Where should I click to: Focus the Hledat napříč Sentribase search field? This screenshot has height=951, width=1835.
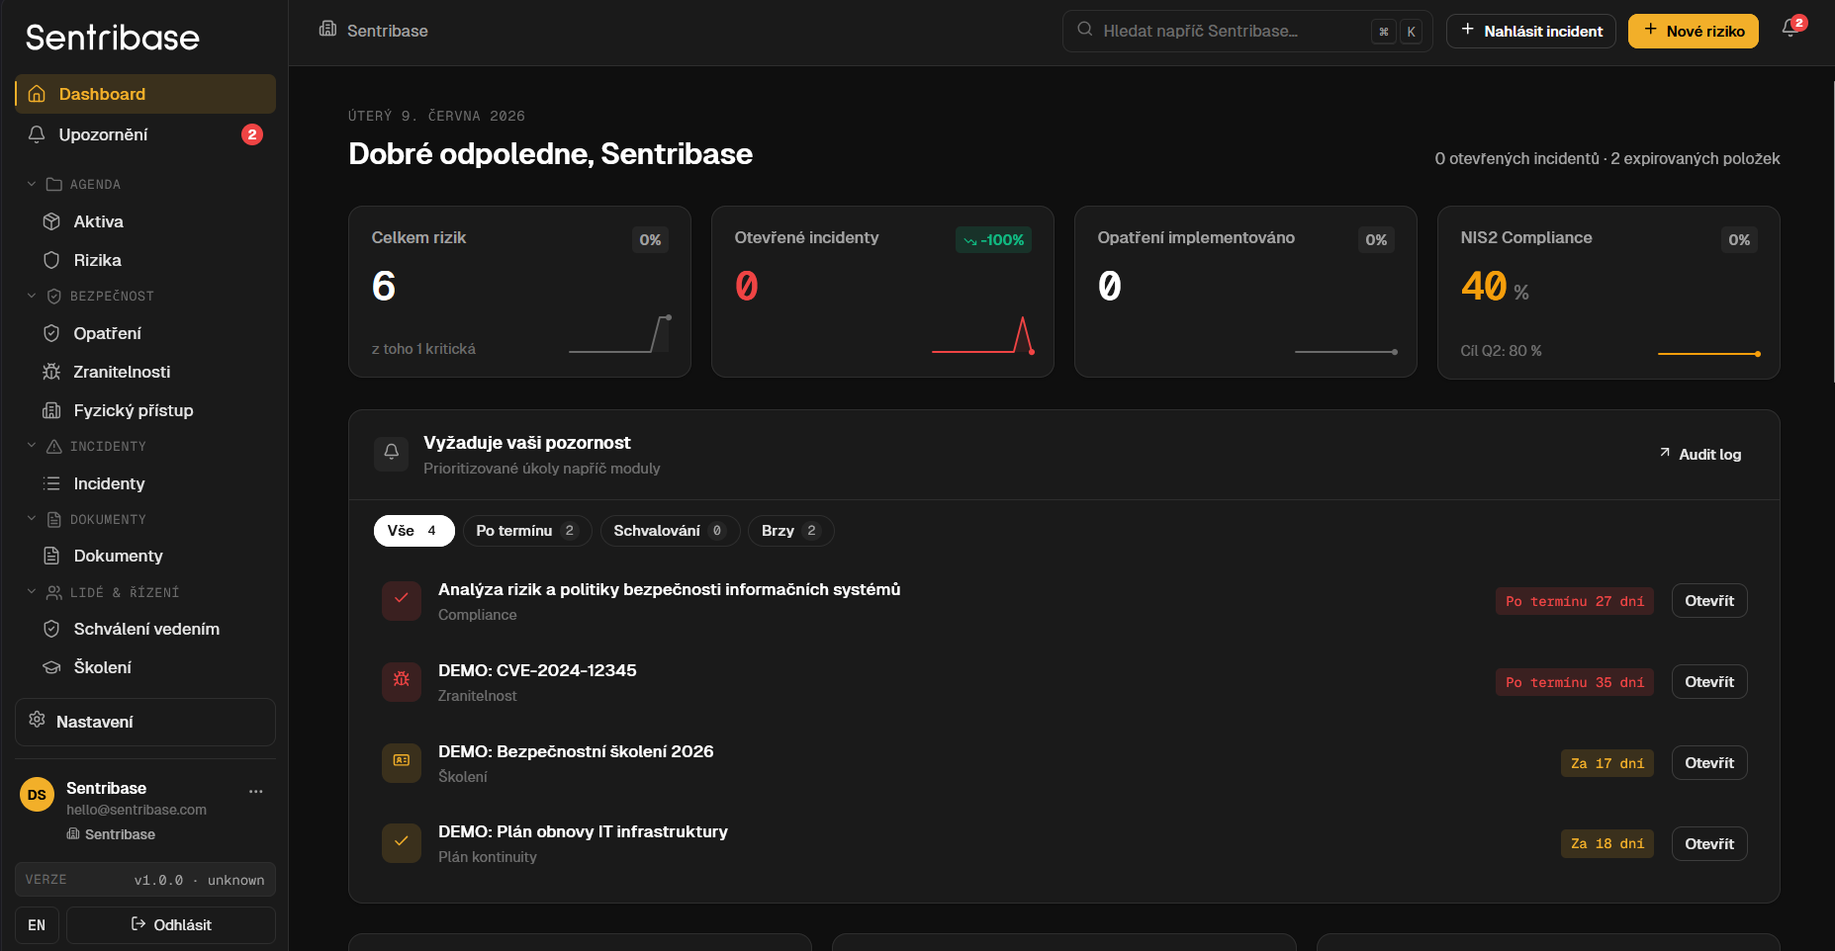coord(1246,31)
